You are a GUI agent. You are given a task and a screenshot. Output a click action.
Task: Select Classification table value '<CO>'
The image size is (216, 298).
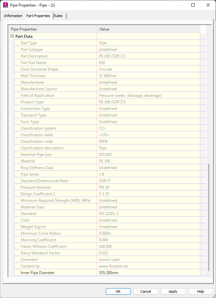click(x=104, y=135)
